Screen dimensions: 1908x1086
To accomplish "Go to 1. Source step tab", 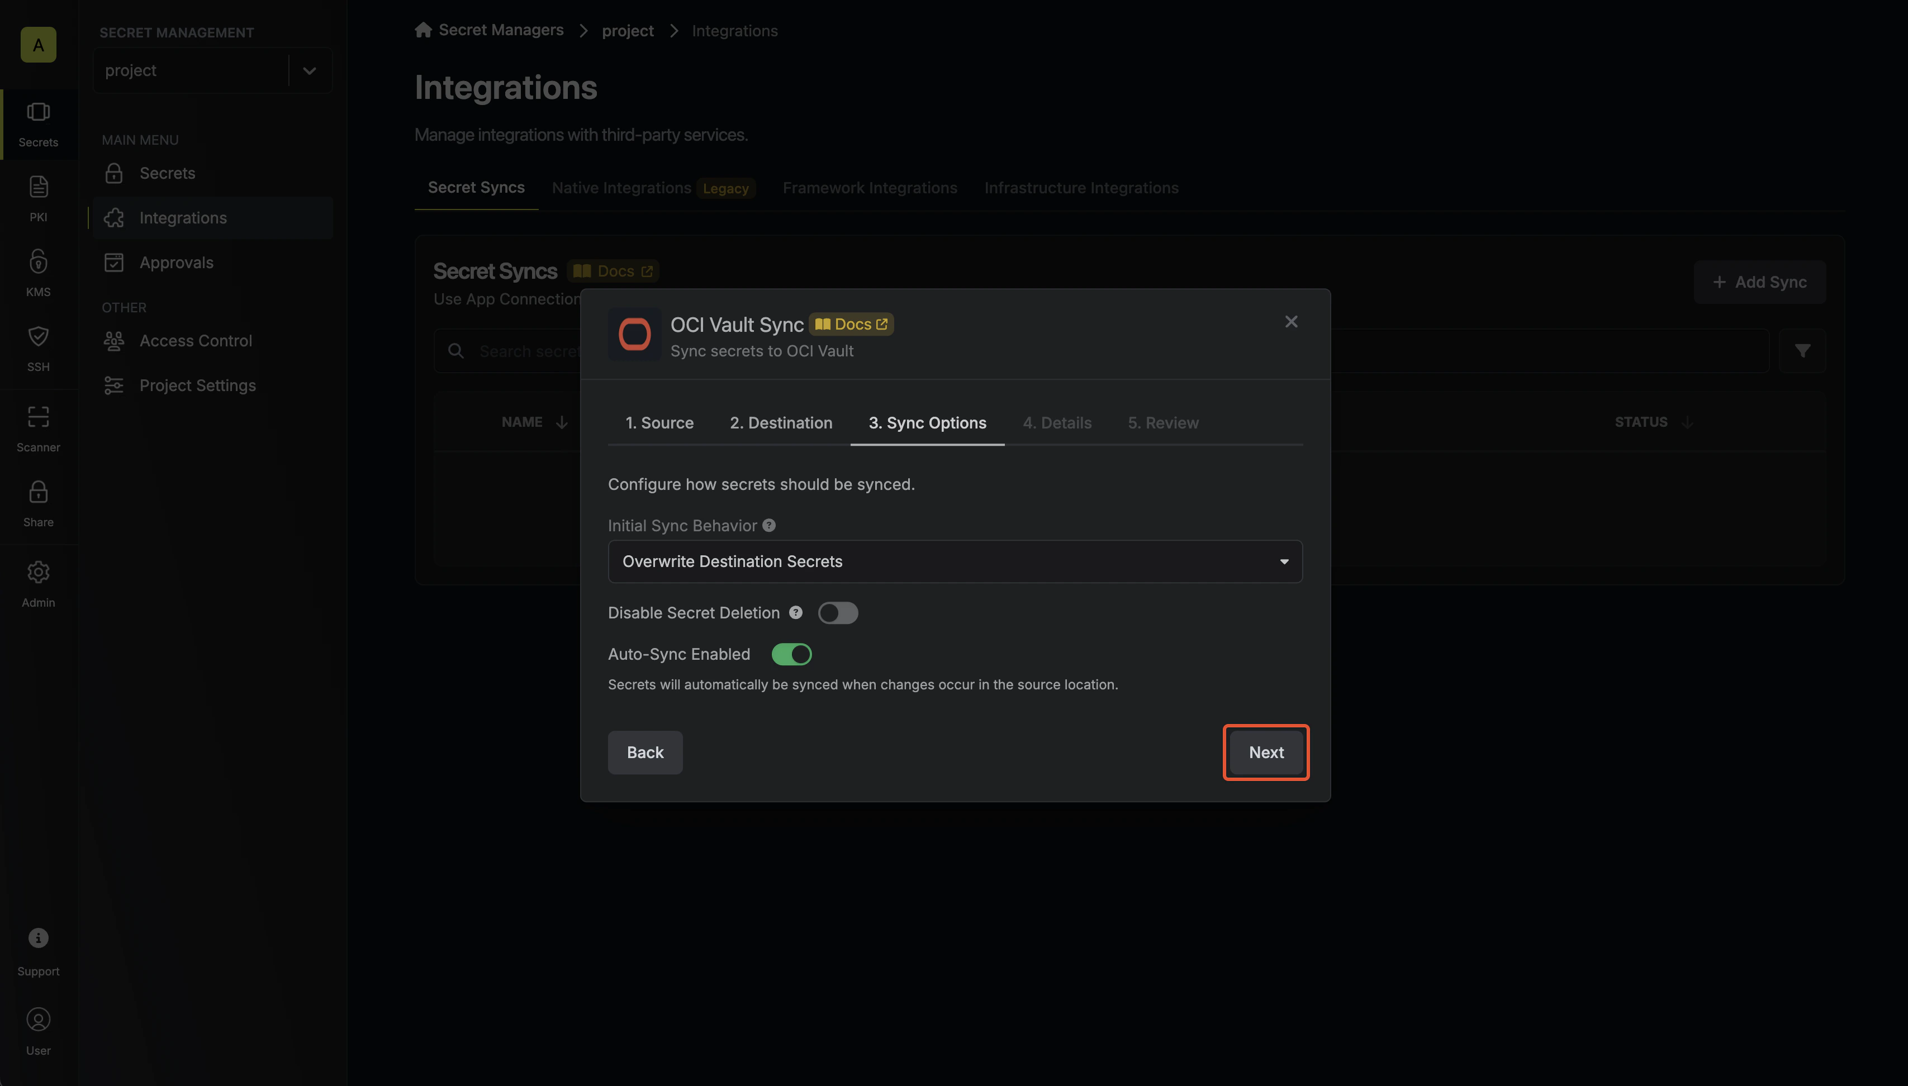I will point(659,423).
